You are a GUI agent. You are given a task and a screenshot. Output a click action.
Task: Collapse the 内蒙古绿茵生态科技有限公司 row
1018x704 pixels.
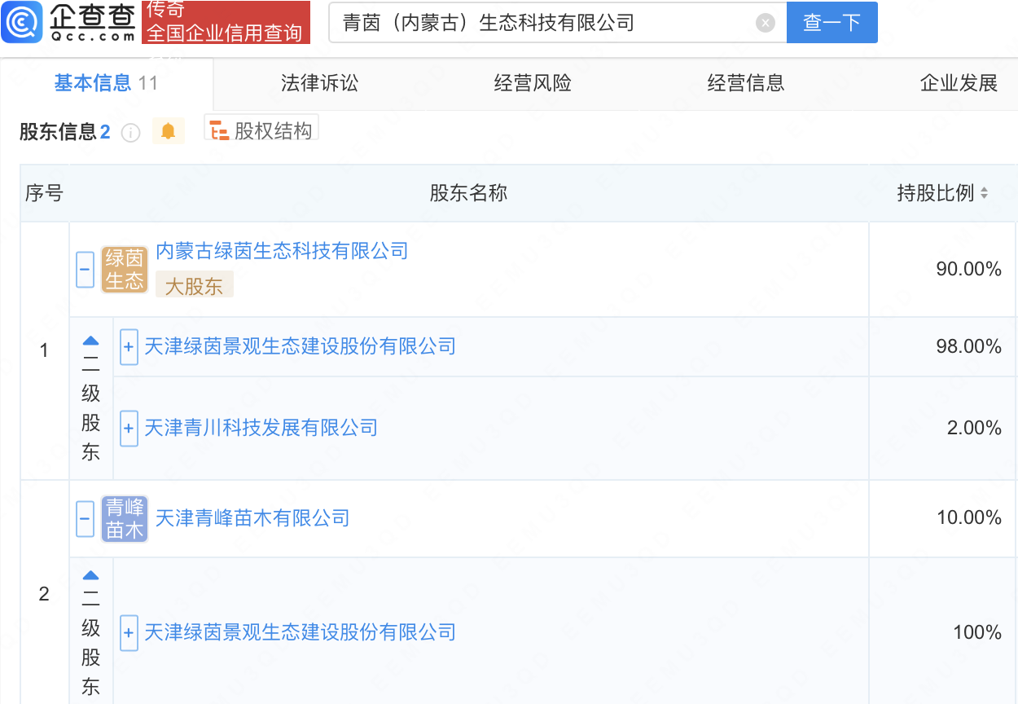click(86, 270)
